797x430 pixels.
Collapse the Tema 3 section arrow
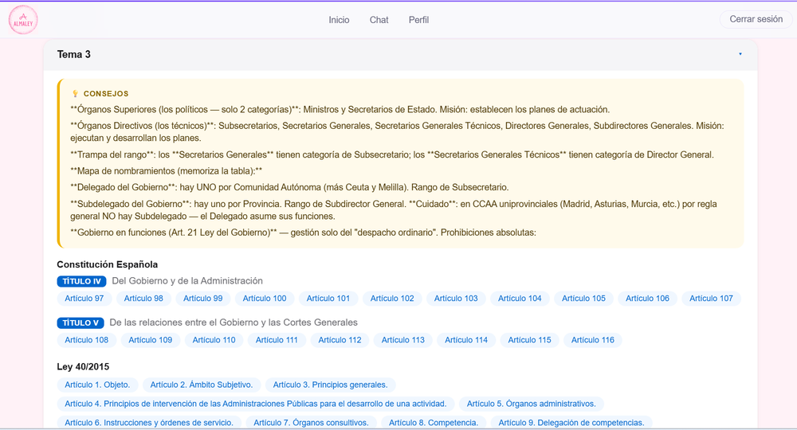coord(740,54)
